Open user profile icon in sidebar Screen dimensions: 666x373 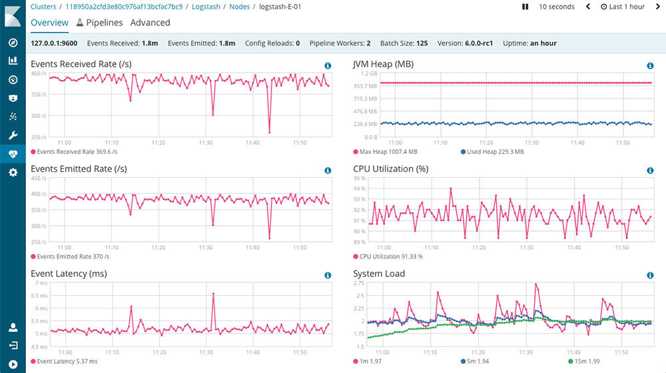pyautogui.click(x=13, y=327)
